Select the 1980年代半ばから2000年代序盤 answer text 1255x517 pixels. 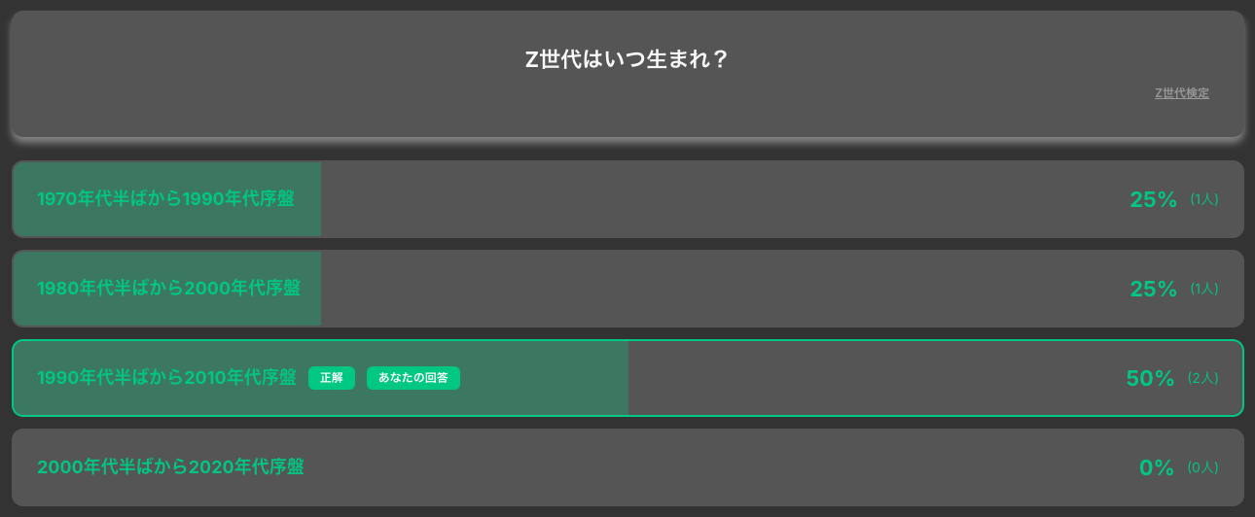coord(168,289)
